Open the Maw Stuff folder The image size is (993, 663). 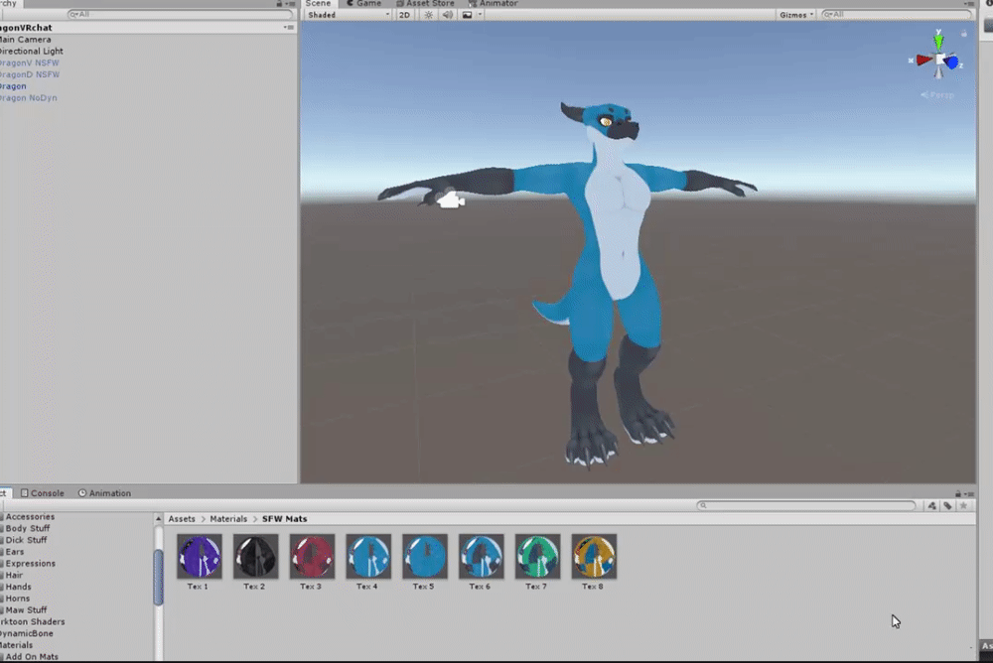[x=26, y=610]
